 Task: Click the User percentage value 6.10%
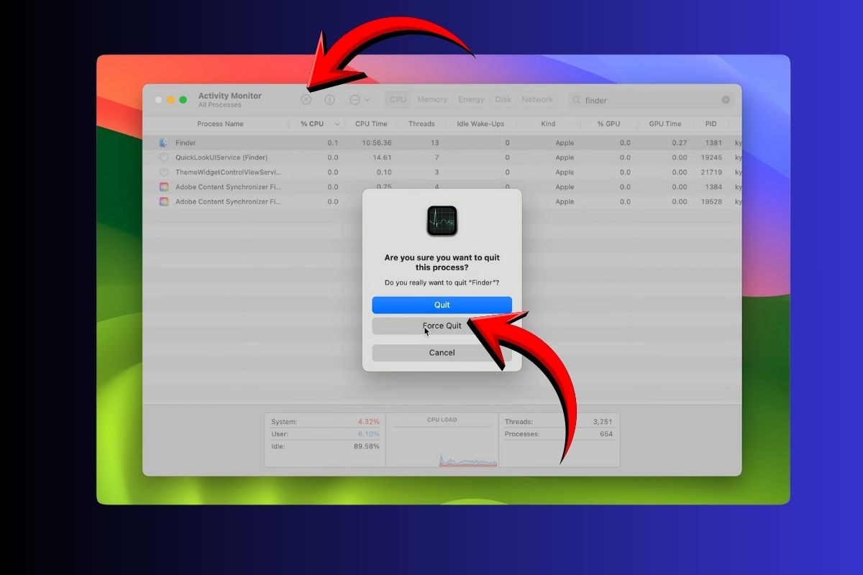[368, 434]
